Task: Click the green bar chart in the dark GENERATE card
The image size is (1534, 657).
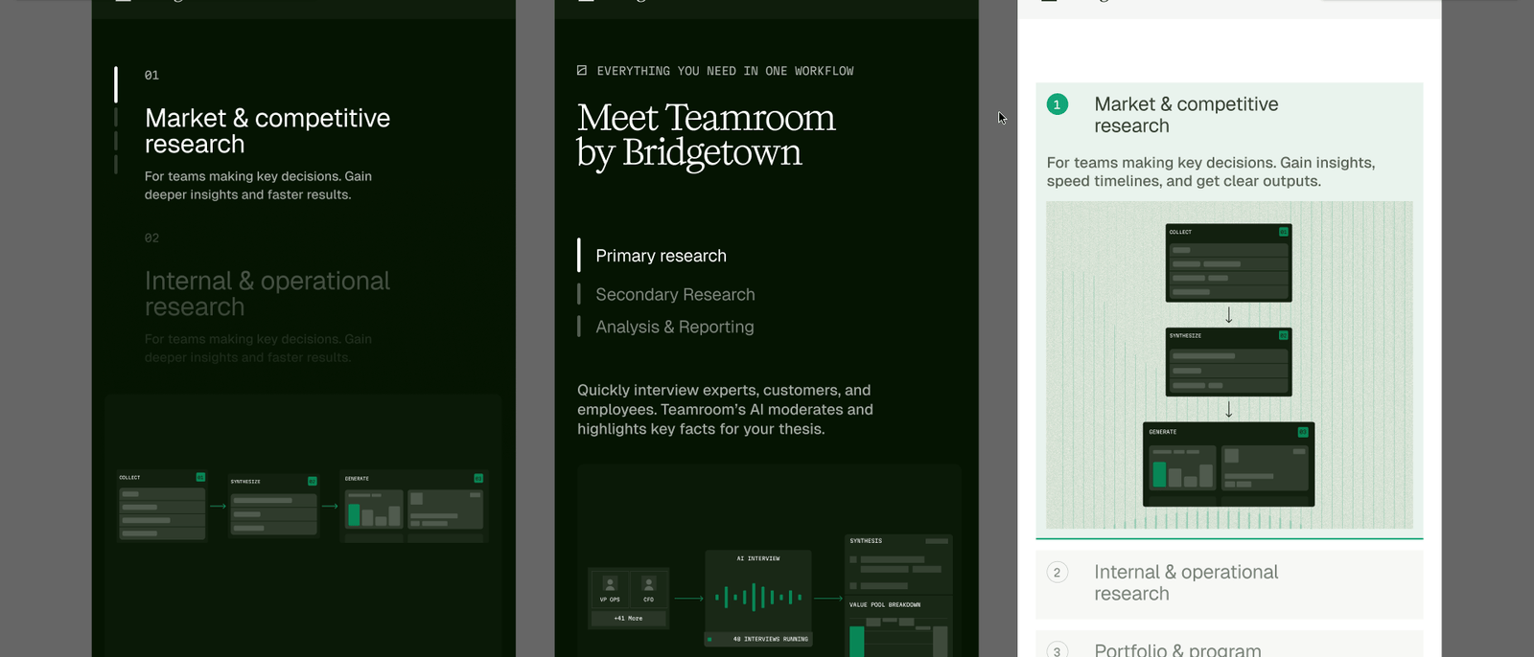Action: [x=374, y=514]
